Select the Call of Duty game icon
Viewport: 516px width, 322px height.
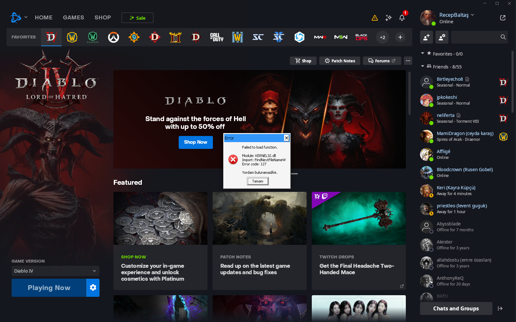tap(217, 37)
